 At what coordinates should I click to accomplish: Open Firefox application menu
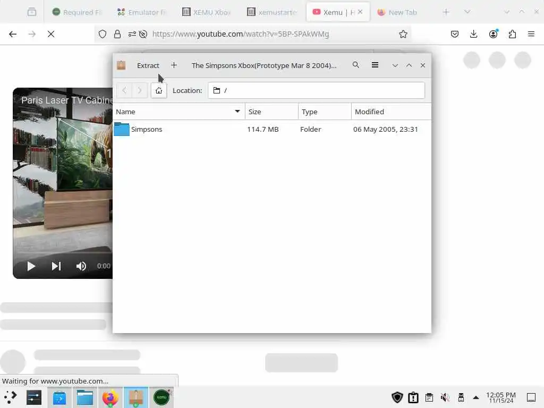pyautogui.click(x=531, y=34)
